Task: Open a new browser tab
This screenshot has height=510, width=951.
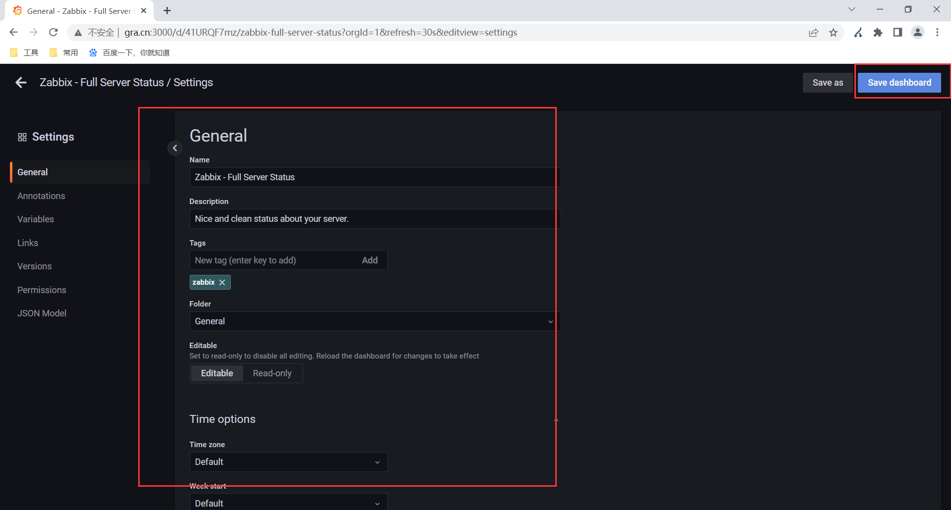Action: click(167, 10)
